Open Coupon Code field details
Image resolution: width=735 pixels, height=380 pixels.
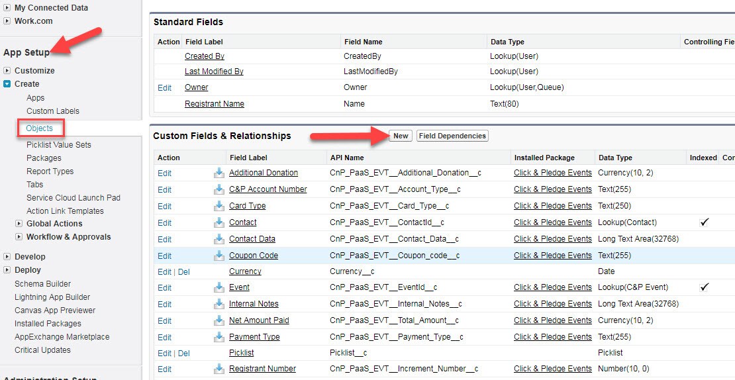click(254, 256)
